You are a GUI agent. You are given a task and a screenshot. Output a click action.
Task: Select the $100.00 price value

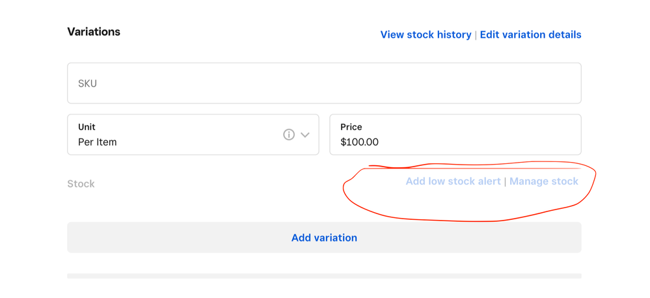pyautogui.click(x=359, y=142)
